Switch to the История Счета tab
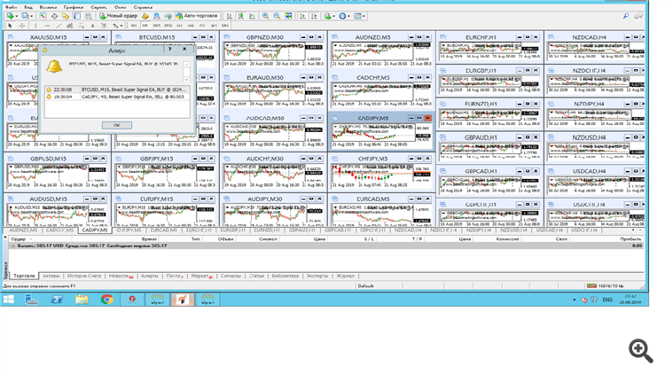665x374 pixels. [84, 276]
